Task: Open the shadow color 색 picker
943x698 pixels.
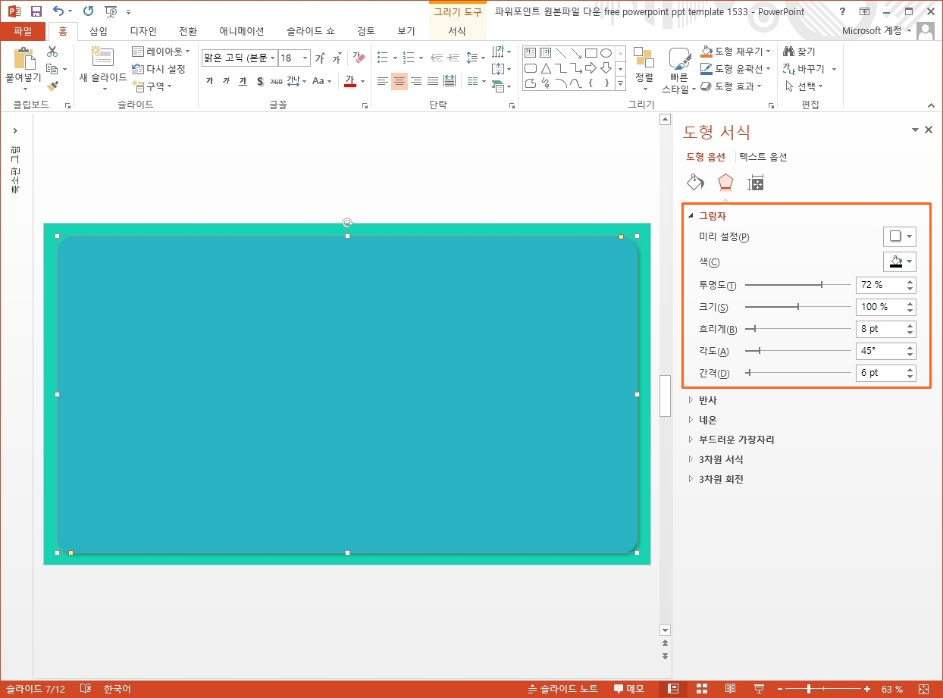Action: (899, 261)
